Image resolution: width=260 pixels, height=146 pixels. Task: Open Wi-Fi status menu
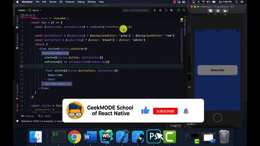(204, 2)
